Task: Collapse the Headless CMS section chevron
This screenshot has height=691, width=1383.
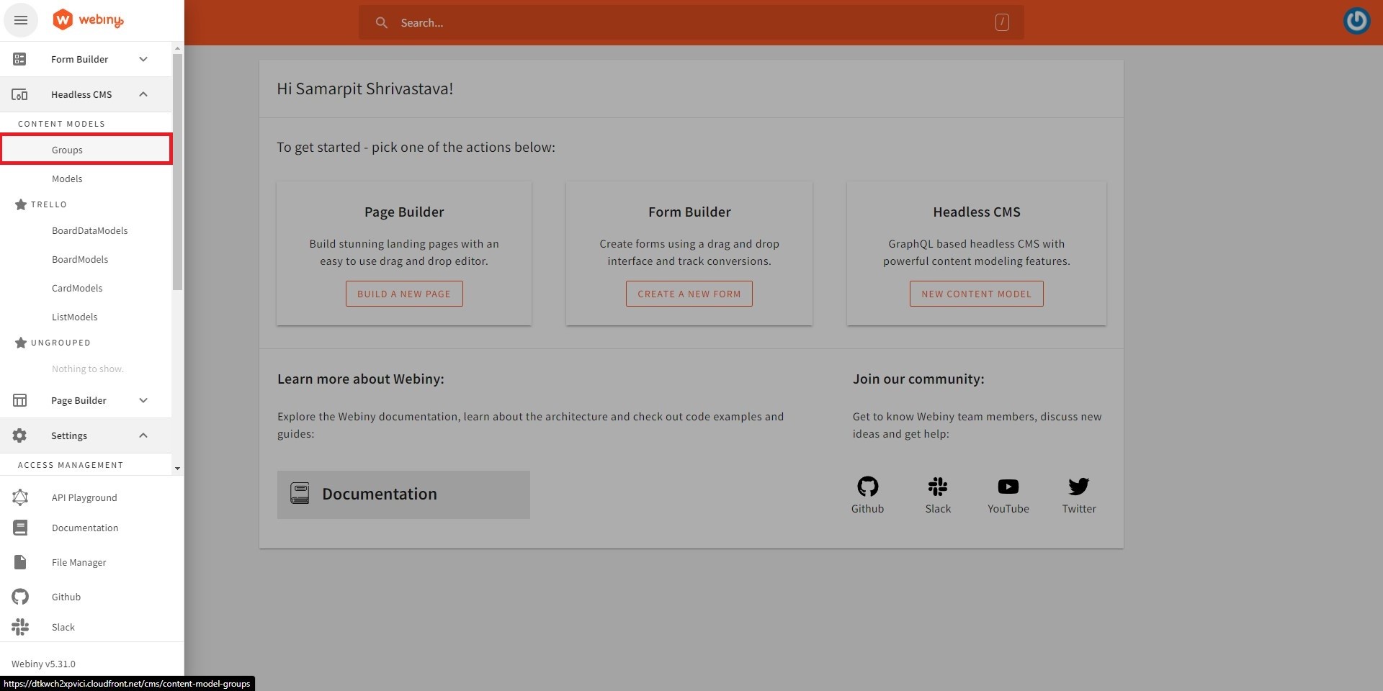Action: [x=143, y=94]
